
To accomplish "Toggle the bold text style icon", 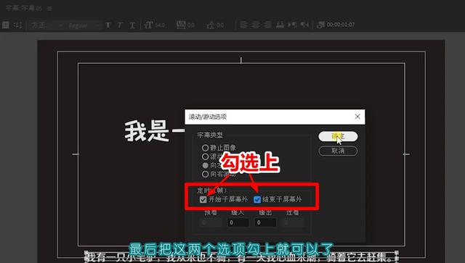I will point(108,25).
